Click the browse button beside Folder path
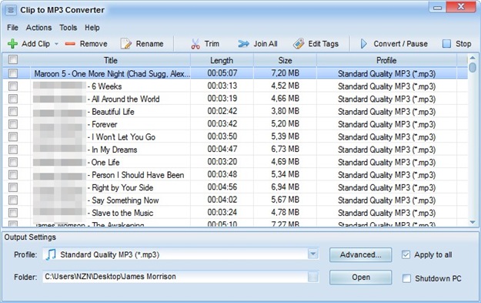This screenshot has height=303, width=481. 313,277
